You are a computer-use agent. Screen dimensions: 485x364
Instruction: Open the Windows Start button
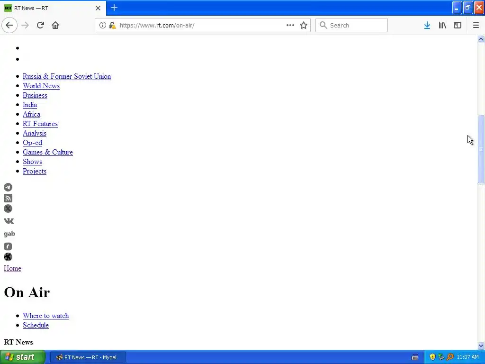pos(22,357)
